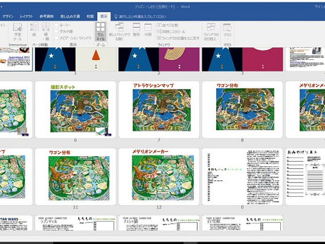This screenshot has width=325, height=244.
Task: Switch to the レイアウト tab
Action: pos(26,17)
